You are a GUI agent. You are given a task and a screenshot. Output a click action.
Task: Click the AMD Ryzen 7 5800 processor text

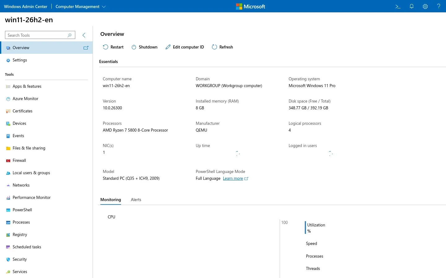[135, 130]
